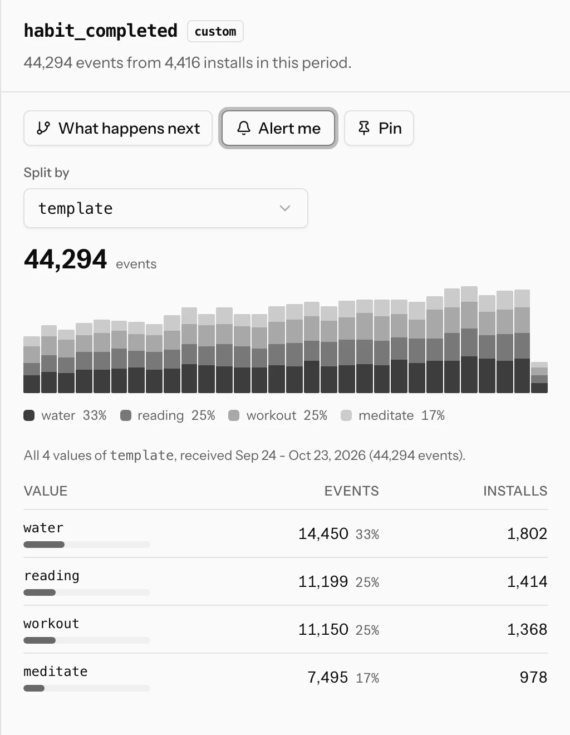Click the reading row progress bar
The height and width of the screenshot is (735, 570).
tap(87, 592)
